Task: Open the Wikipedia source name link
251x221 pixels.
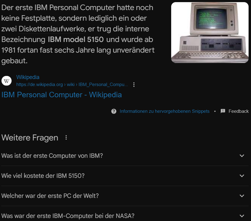Action: tap(28, 77)
